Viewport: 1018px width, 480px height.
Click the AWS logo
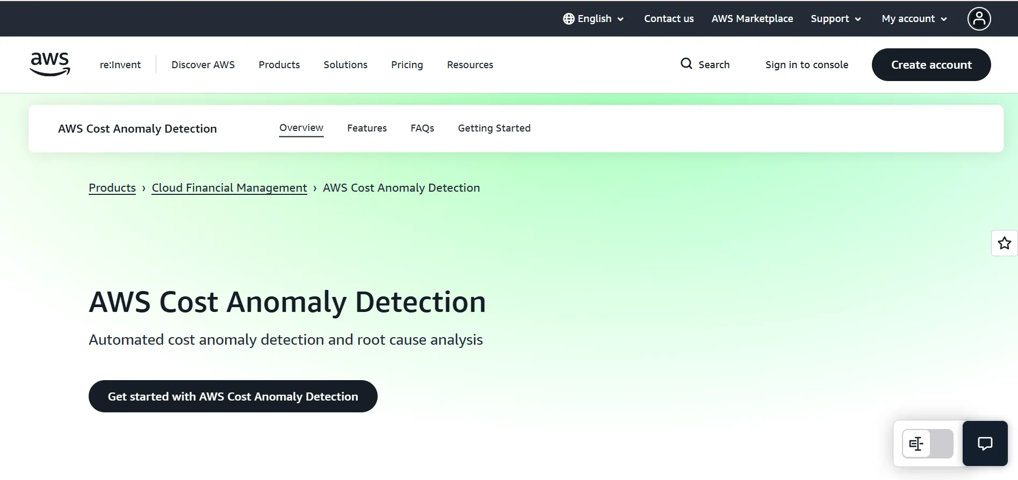[x=50, y=64]
